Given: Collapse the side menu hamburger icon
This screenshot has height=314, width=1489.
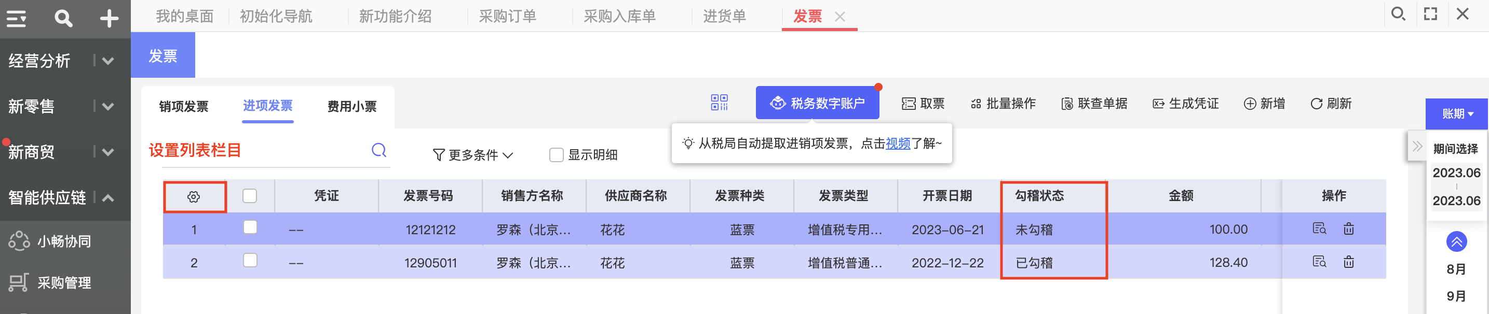Looking at the screenshot, I should (16, 19).
